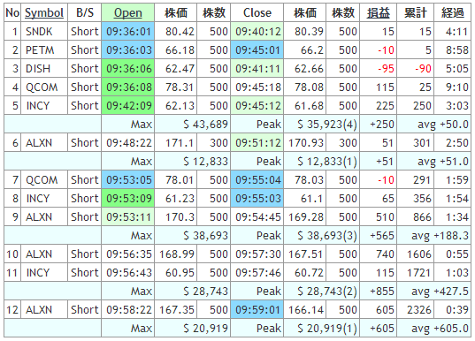Click close time 09:45:18 for QCOM
Viewport: 475px width, 341px height.
click(x=257, y=87)
